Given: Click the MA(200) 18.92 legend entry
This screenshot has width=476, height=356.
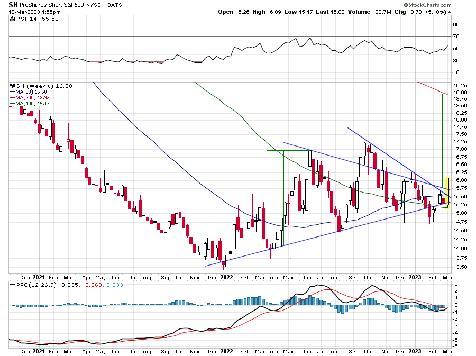Looking at the screenshot, I should click(30, 97).
